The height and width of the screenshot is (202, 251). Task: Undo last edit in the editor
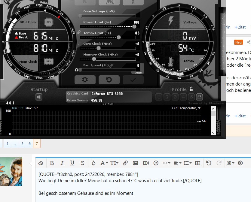point(209,163)
